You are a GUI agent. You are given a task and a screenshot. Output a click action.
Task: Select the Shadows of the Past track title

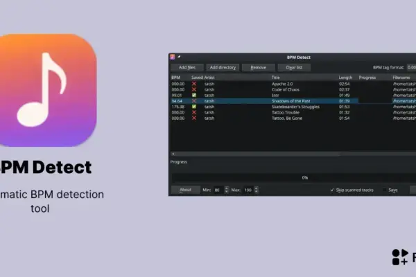tap(291, 101)
